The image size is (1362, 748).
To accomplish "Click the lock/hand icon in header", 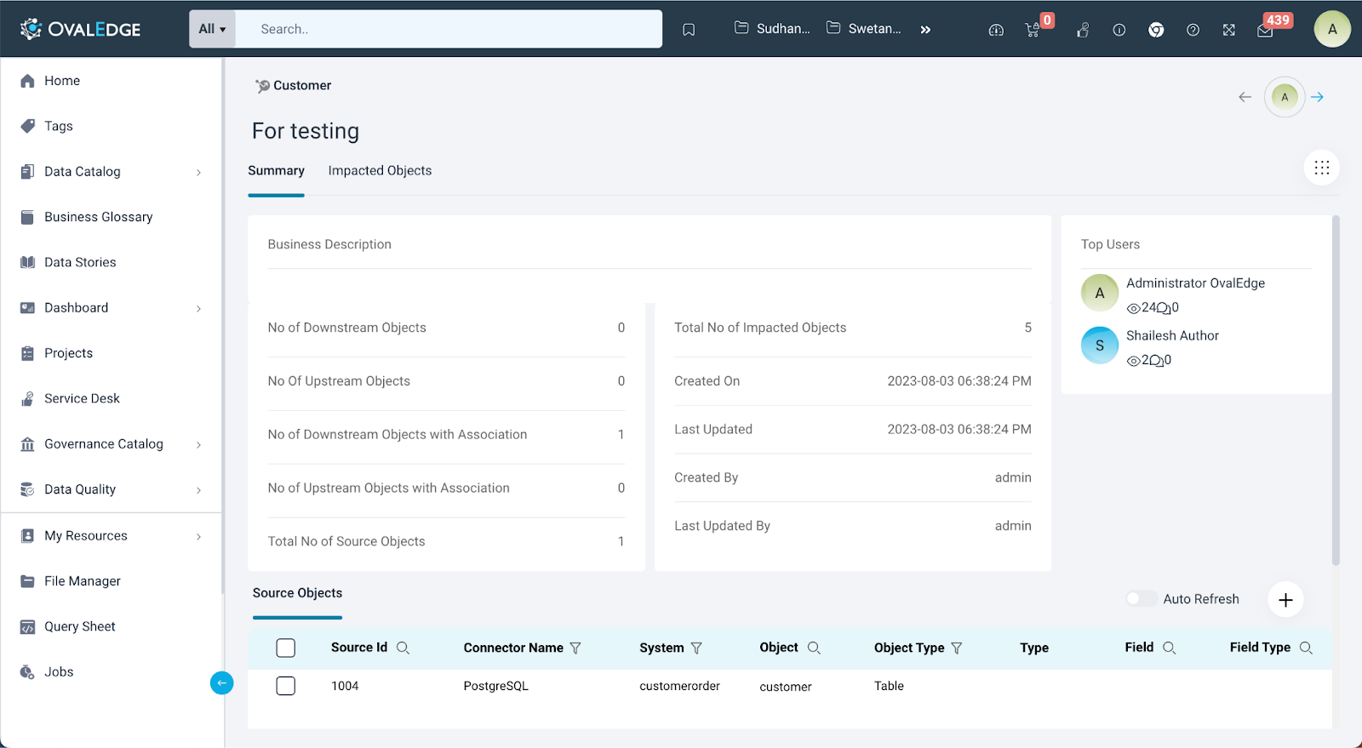I will [1083, 30].
